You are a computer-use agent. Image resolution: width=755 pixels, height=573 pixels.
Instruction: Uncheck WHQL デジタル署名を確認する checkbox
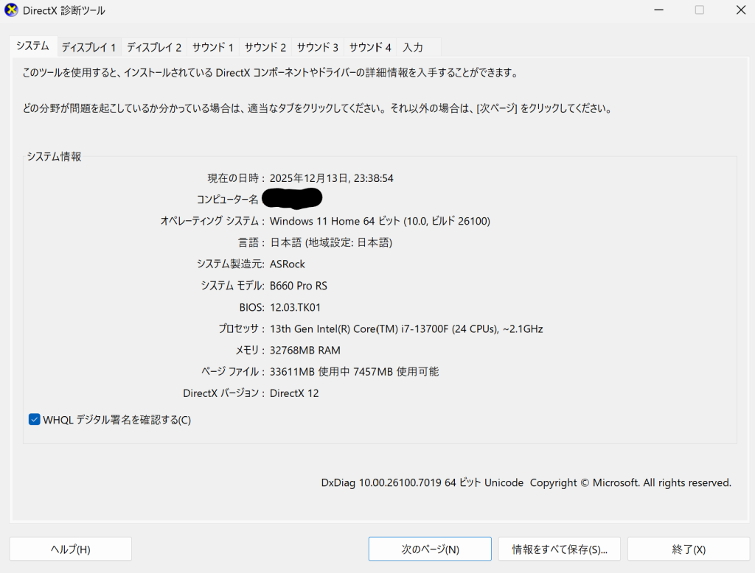pyautogui.click(x=34, y=420)
